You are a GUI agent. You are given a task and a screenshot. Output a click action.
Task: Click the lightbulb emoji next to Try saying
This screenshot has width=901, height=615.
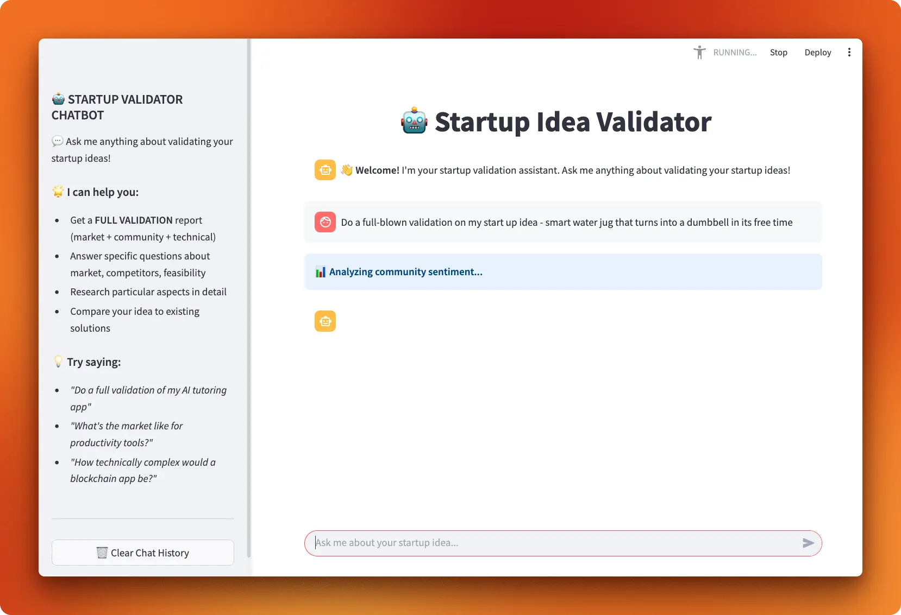58,362
